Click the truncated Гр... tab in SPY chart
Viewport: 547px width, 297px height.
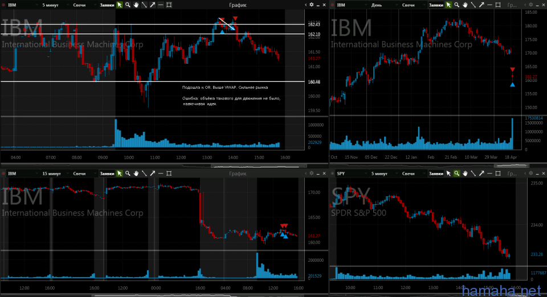512,174
